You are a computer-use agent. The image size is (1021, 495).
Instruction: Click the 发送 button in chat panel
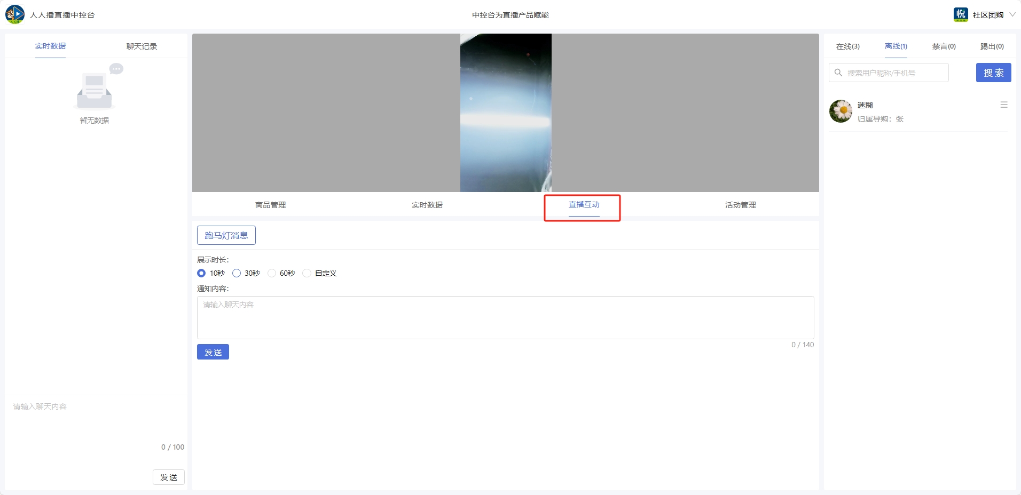169,477
